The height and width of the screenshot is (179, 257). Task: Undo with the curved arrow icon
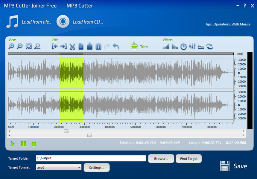pos(116,47)
